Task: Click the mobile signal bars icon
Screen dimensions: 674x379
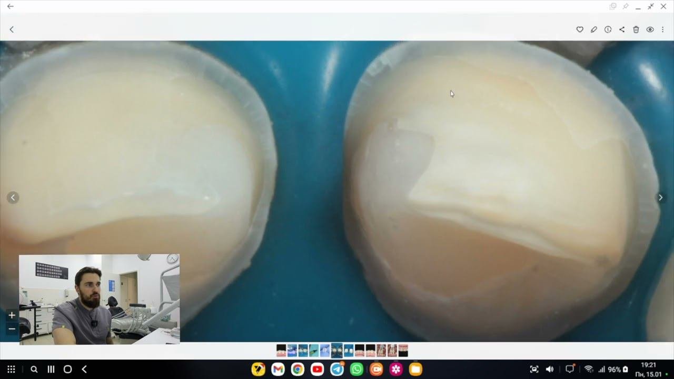Action: point(601,370)
